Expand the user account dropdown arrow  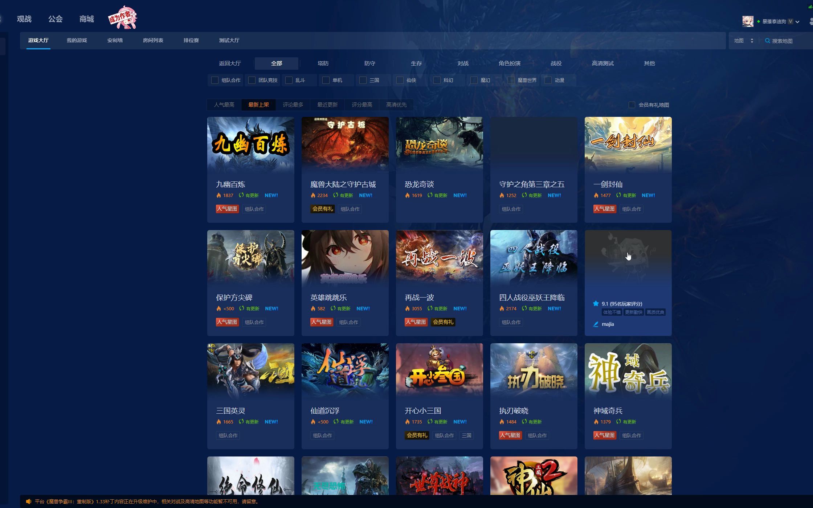pos(797,22)
